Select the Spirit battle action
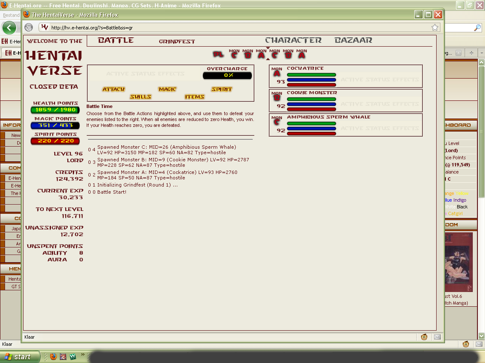Viewport: 485px width, 363px height. [x=222, y=89]
